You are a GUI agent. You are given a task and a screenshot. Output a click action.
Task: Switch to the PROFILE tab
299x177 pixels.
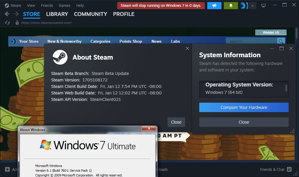[123, 14]
